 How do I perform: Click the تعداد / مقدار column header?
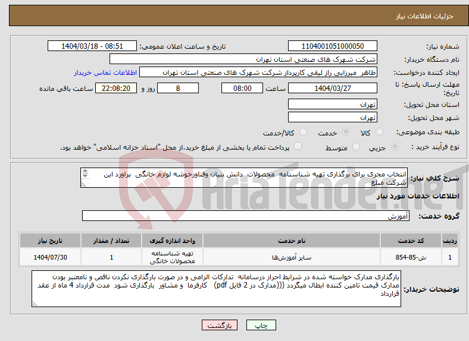click(111, 241)
